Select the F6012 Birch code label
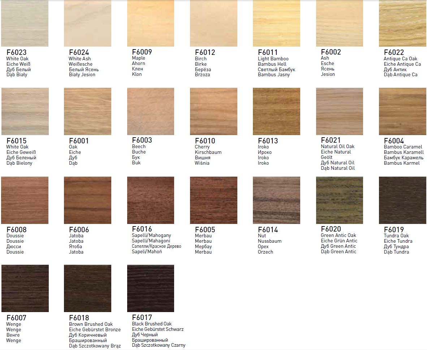The width and height of the screenshot is (427, 350). pos(205,52)
